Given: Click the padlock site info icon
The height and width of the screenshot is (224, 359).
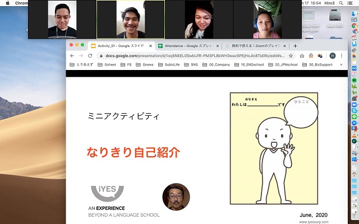Looking at the screenshot, I should coord(101,56).
